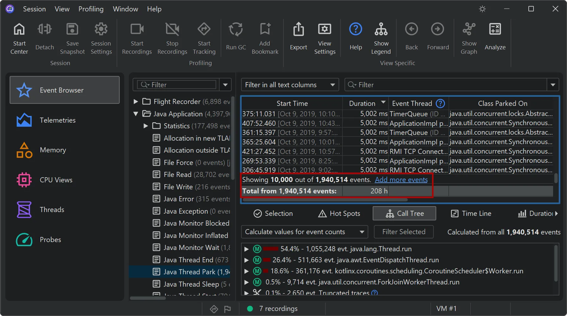Viewport: 567px width, 316px height.
Task: Open the CPU Views panel
Action: click(56, 179)
